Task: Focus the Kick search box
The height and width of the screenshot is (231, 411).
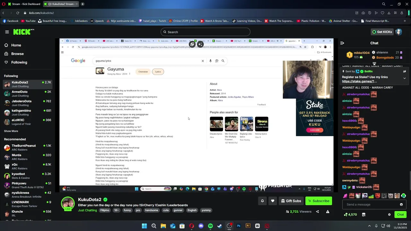Action: (205, 32)
